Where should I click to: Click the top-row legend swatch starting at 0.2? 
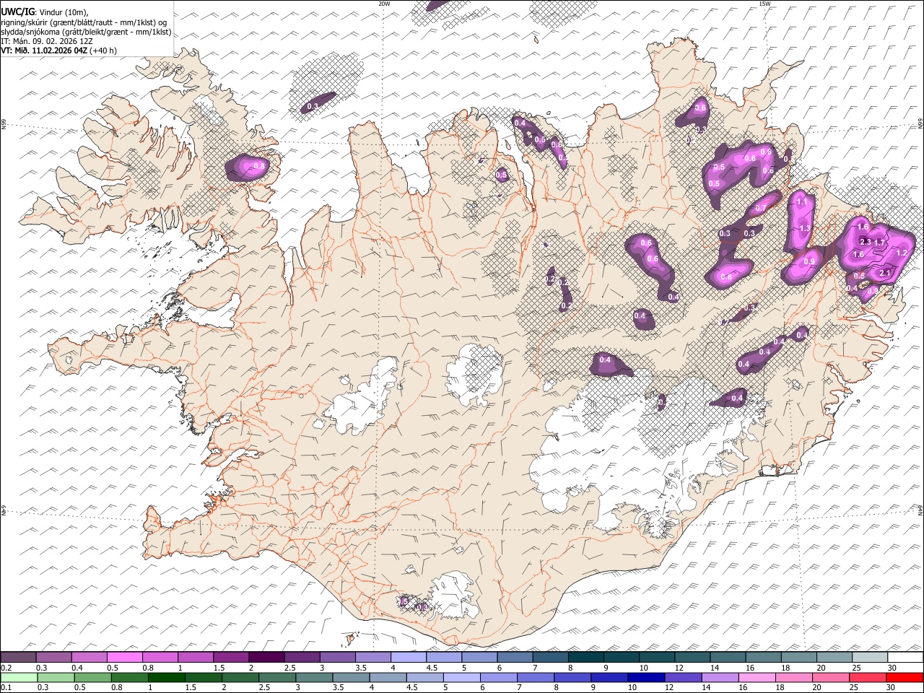pyautogui.click(x=19, y=657)
